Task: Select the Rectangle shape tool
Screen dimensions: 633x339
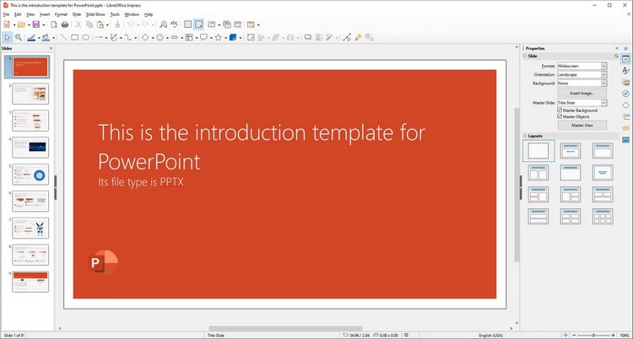Action: click(x=74, y=38)
